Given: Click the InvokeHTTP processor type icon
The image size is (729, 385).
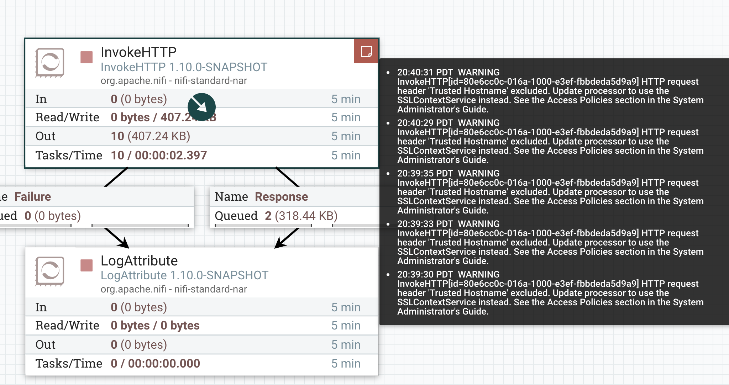Looking at the screenshot, I should (x=50, y=63).
